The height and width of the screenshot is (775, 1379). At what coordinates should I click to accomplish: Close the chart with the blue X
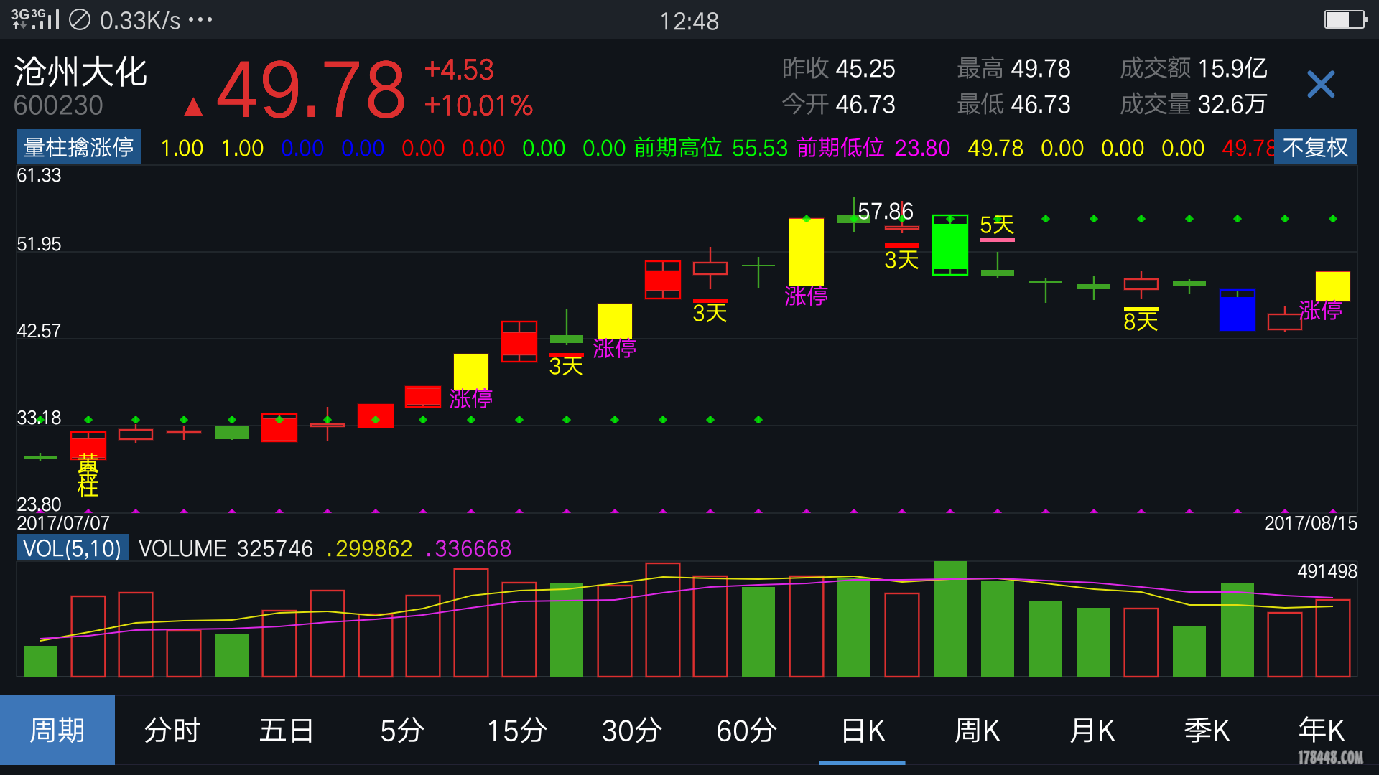coord(1321,85)
